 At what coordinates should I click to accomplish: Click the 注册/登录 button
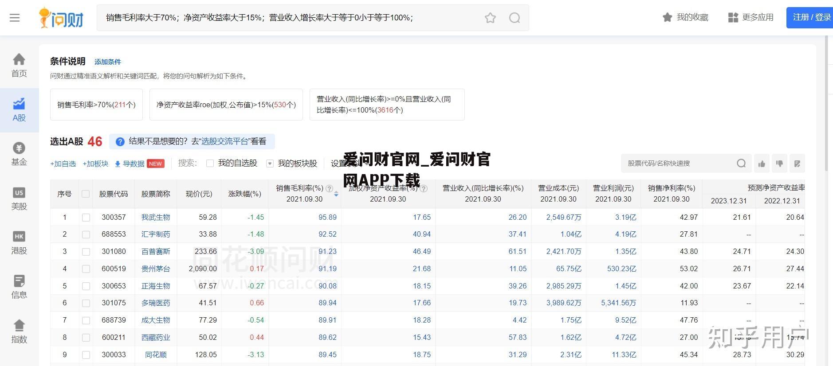click(x=809, y=17)
